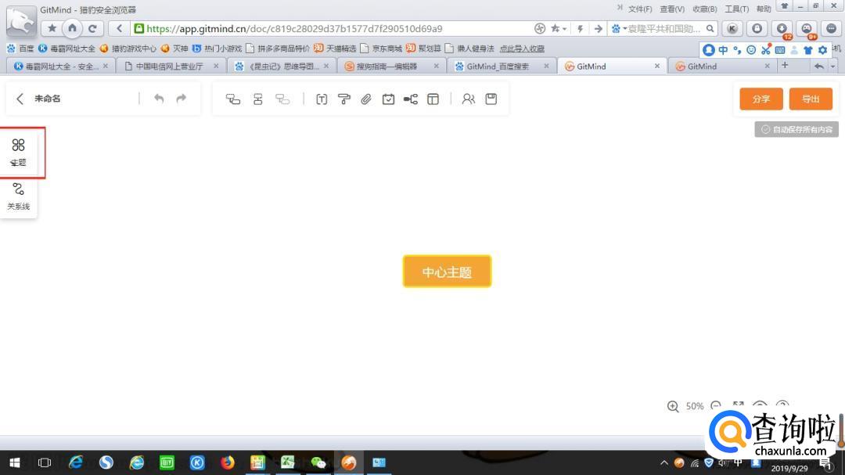Open the Task View taskbar button
845x475 pixels.
pos(45,462)
